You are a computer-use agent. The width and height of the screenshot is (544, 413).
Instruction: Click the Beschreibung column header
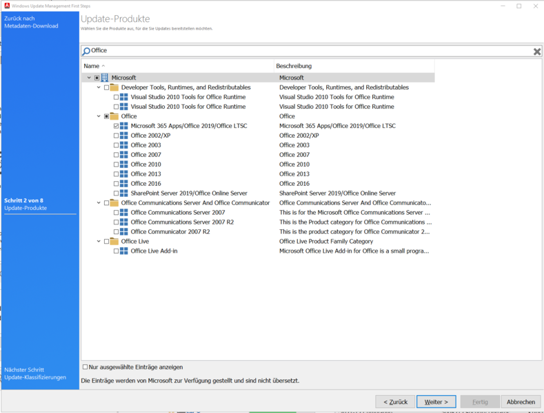tap(294, 66)
